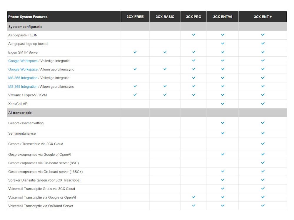
Task: Select Gespreksopnames via Google of OpenAI label
Action: [40, 155]
